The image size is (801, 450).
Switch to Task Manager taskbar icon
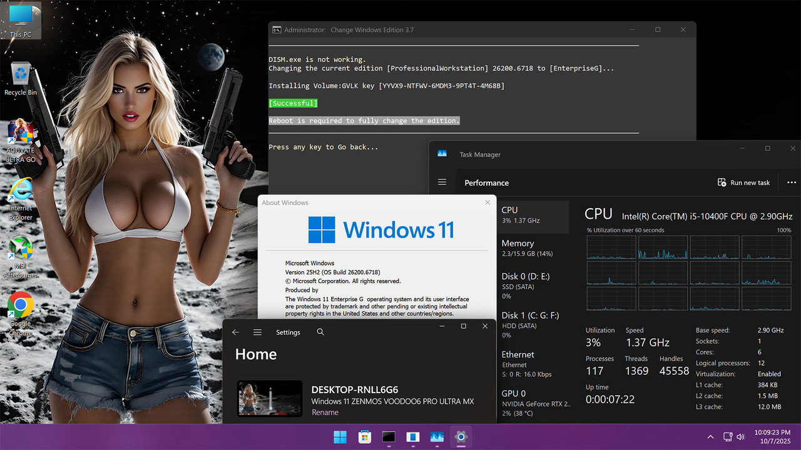[x=437, y=437]
